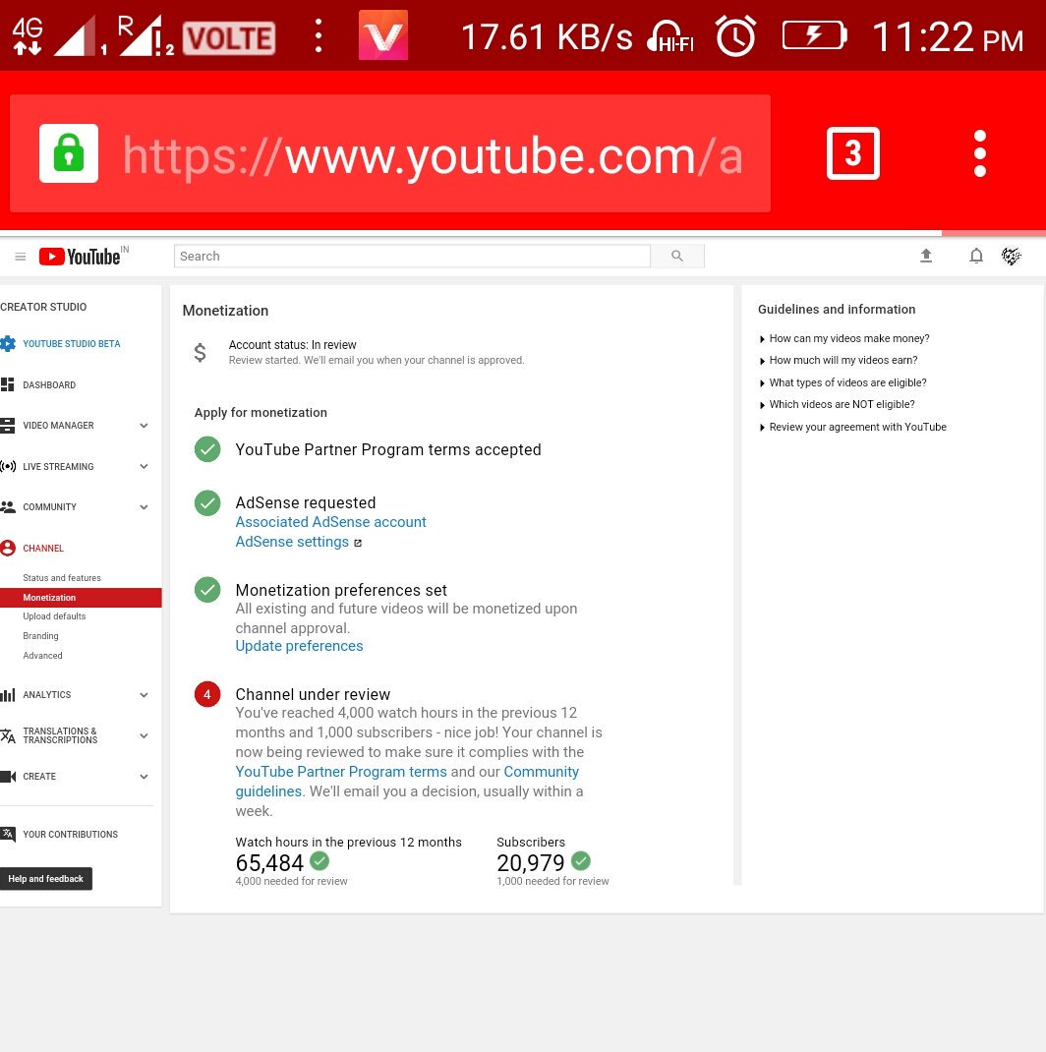Select the Monetization menu item
The image size is (1046, 1052).
pyautogui.click(x=81, y=597)
